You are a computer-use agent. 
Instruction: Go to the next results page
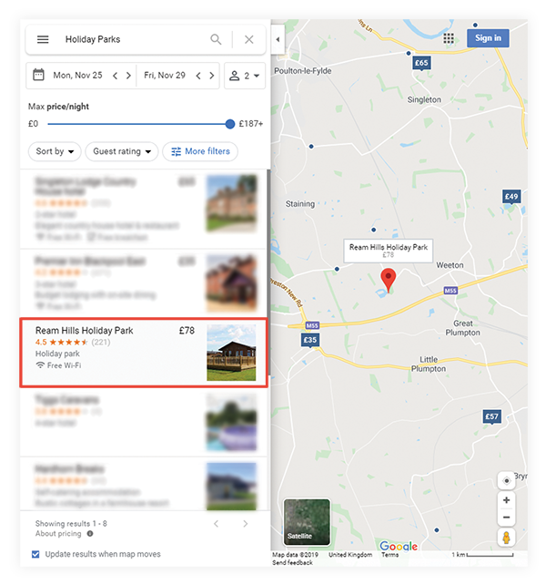[245, 524]
